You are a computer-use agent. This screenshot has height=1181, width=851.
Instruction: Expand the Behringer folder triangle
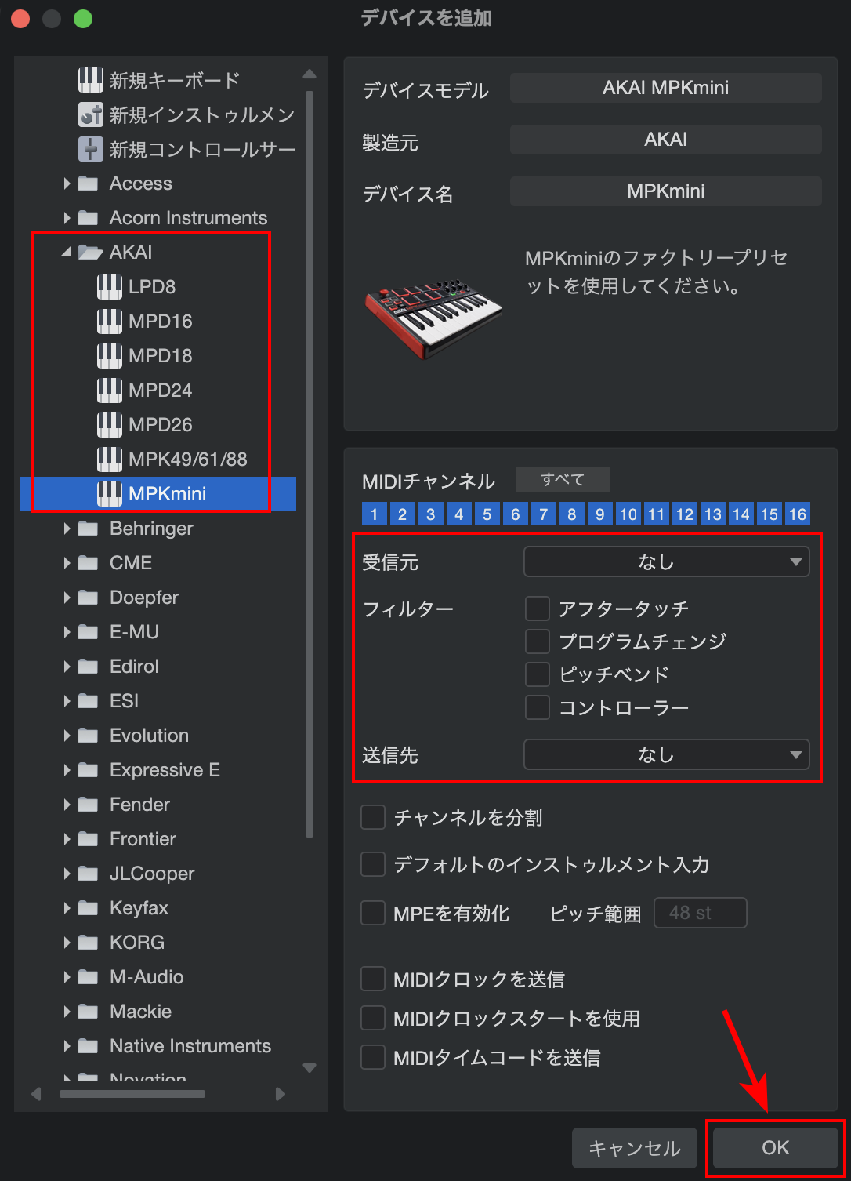click(x=67, y=529)
